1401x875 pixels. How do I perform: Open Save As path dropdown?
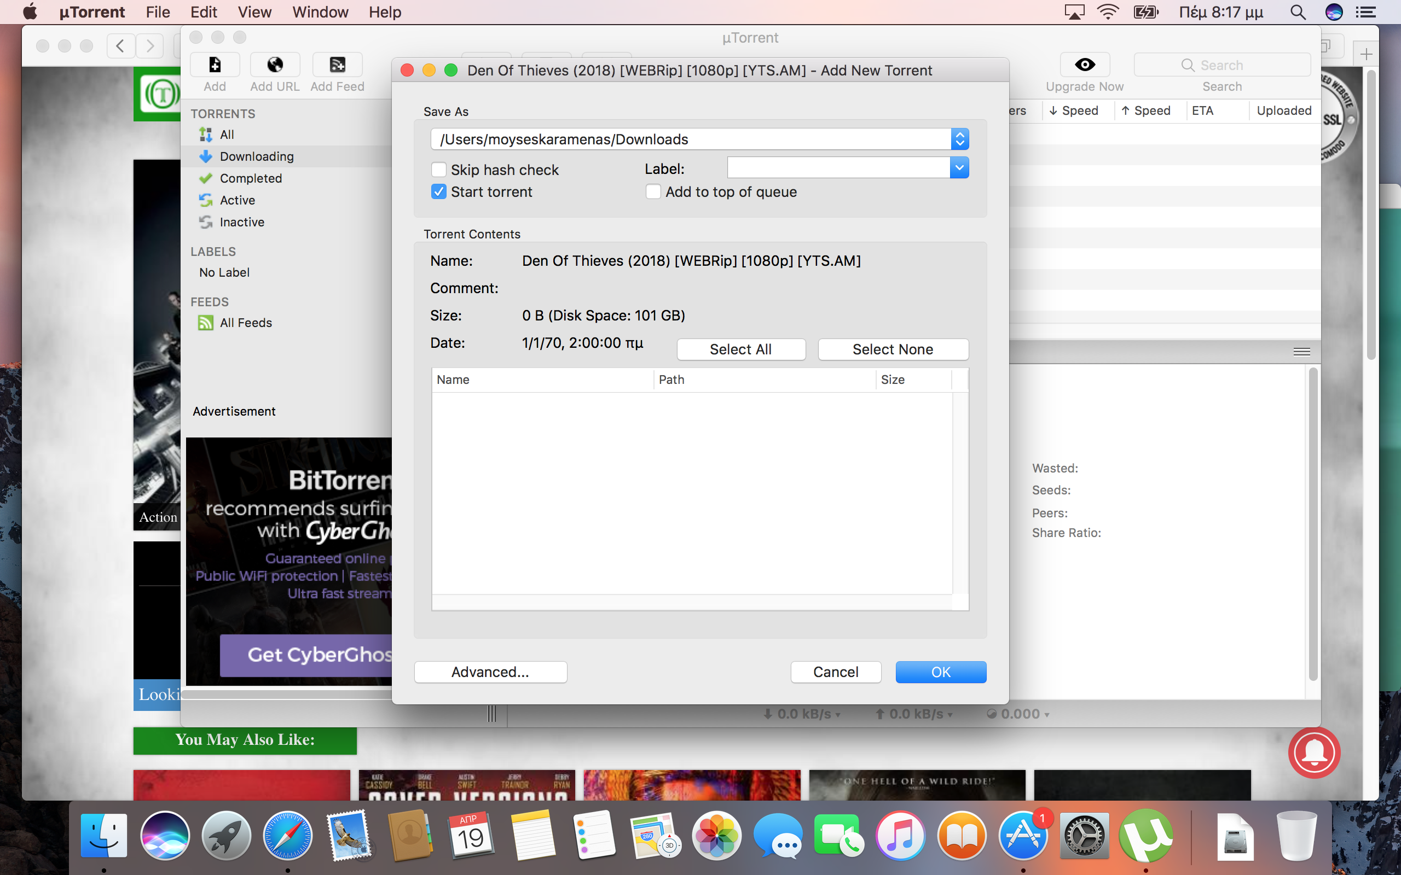pyautogui.click(x=959, y=139)
